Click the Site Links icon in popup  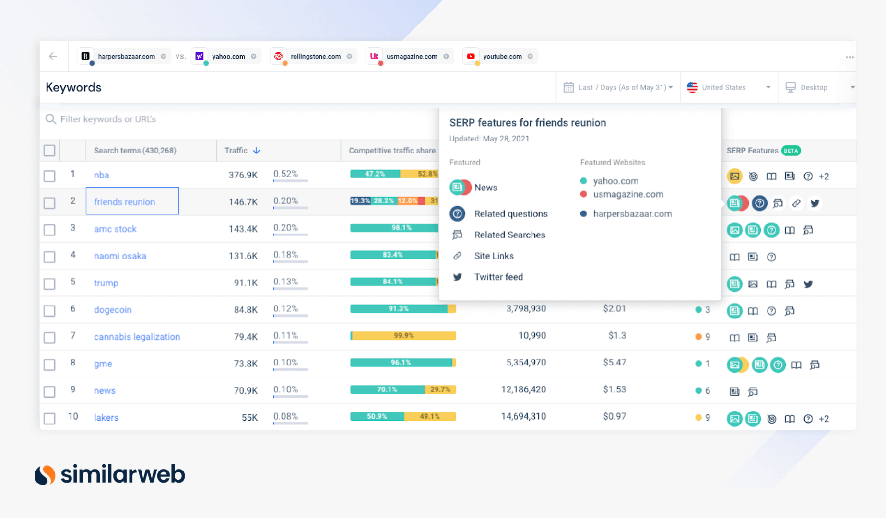(x=457, y=256)
